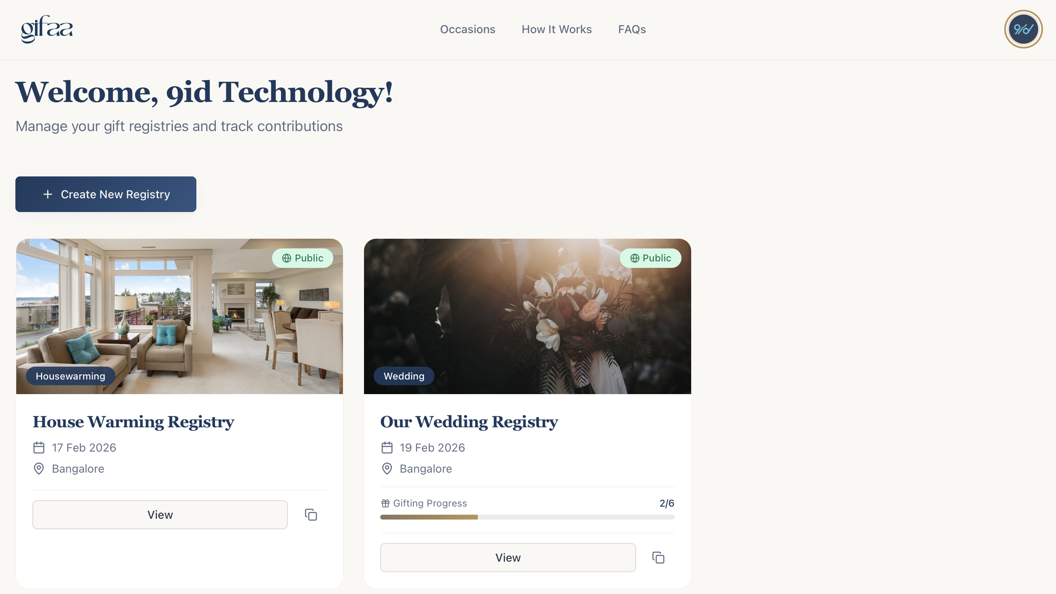Copy the Our Wedding Registry link

658,558
